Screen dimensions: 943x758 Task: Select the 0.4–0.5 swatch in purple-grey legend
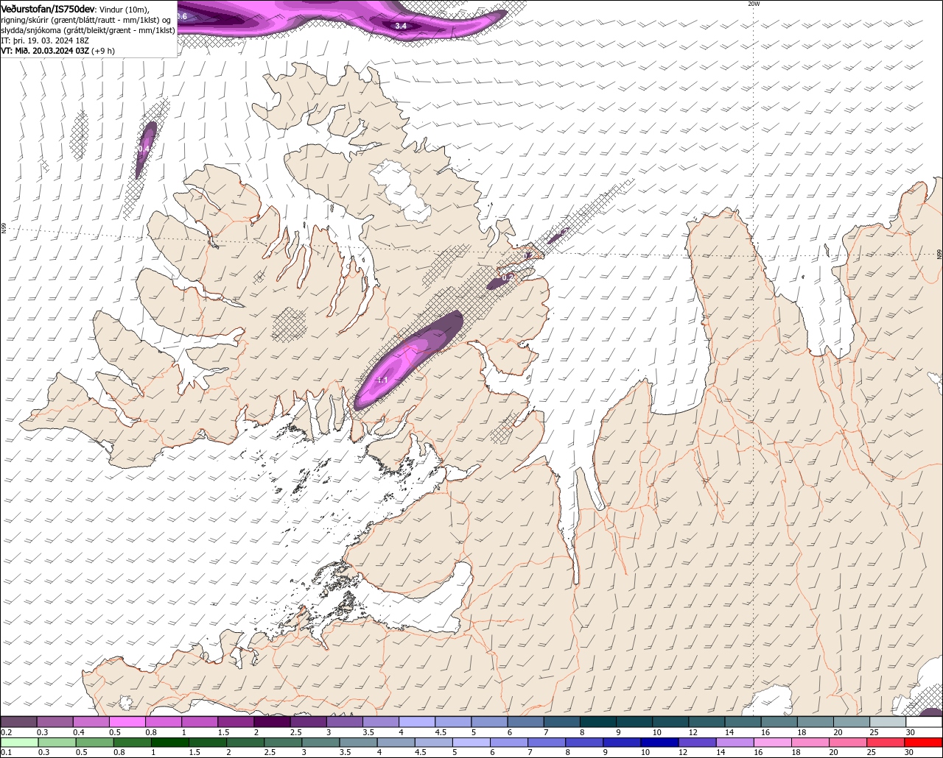pos(91,722)
